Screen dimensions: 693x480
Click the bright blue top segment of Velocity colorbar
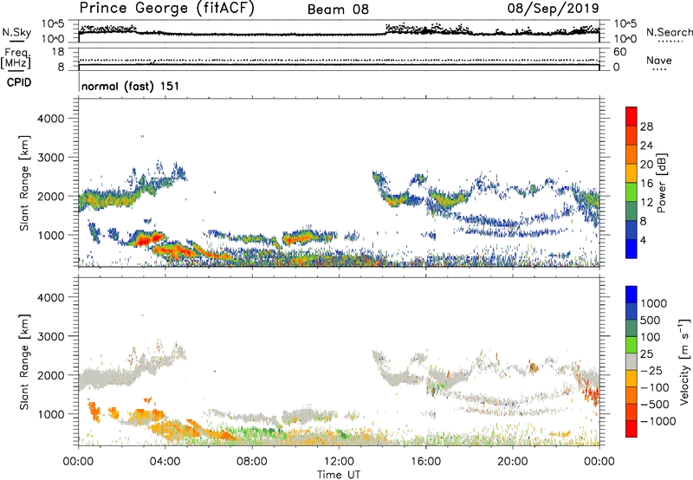[631, 295]
